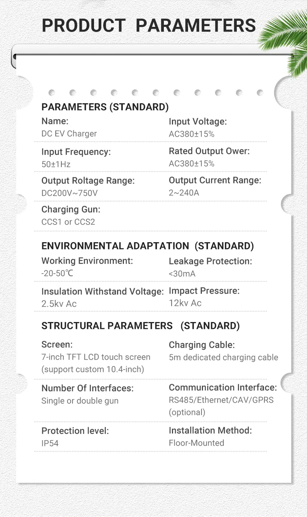Select the DC200V~750V value
Screen dimensions: 307x517
coord(69,193)
